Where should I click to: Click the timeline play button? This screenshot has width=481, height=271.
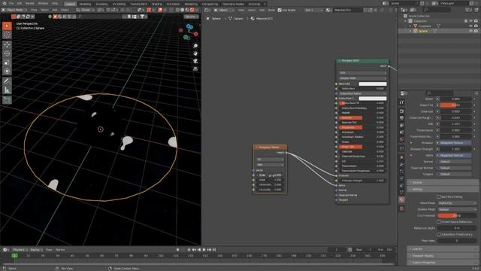pyautogui.click(x=204, y=249)
